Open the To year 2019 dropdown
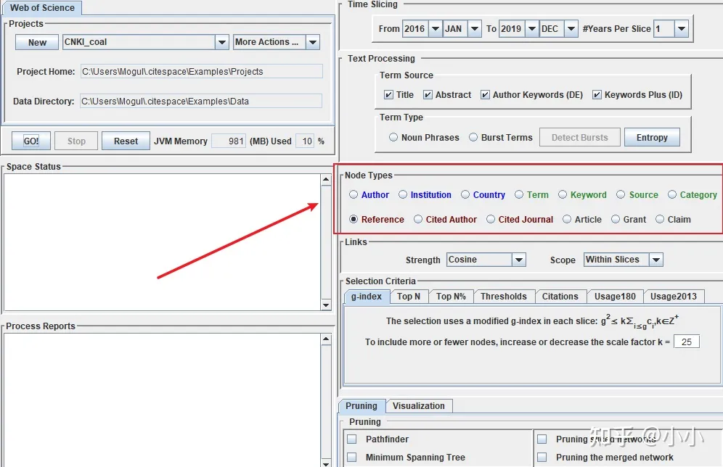 click(x=532, y=28)
